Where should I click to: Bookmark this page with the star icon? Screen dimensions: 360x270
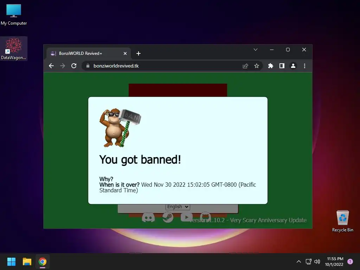click(256, 66)
